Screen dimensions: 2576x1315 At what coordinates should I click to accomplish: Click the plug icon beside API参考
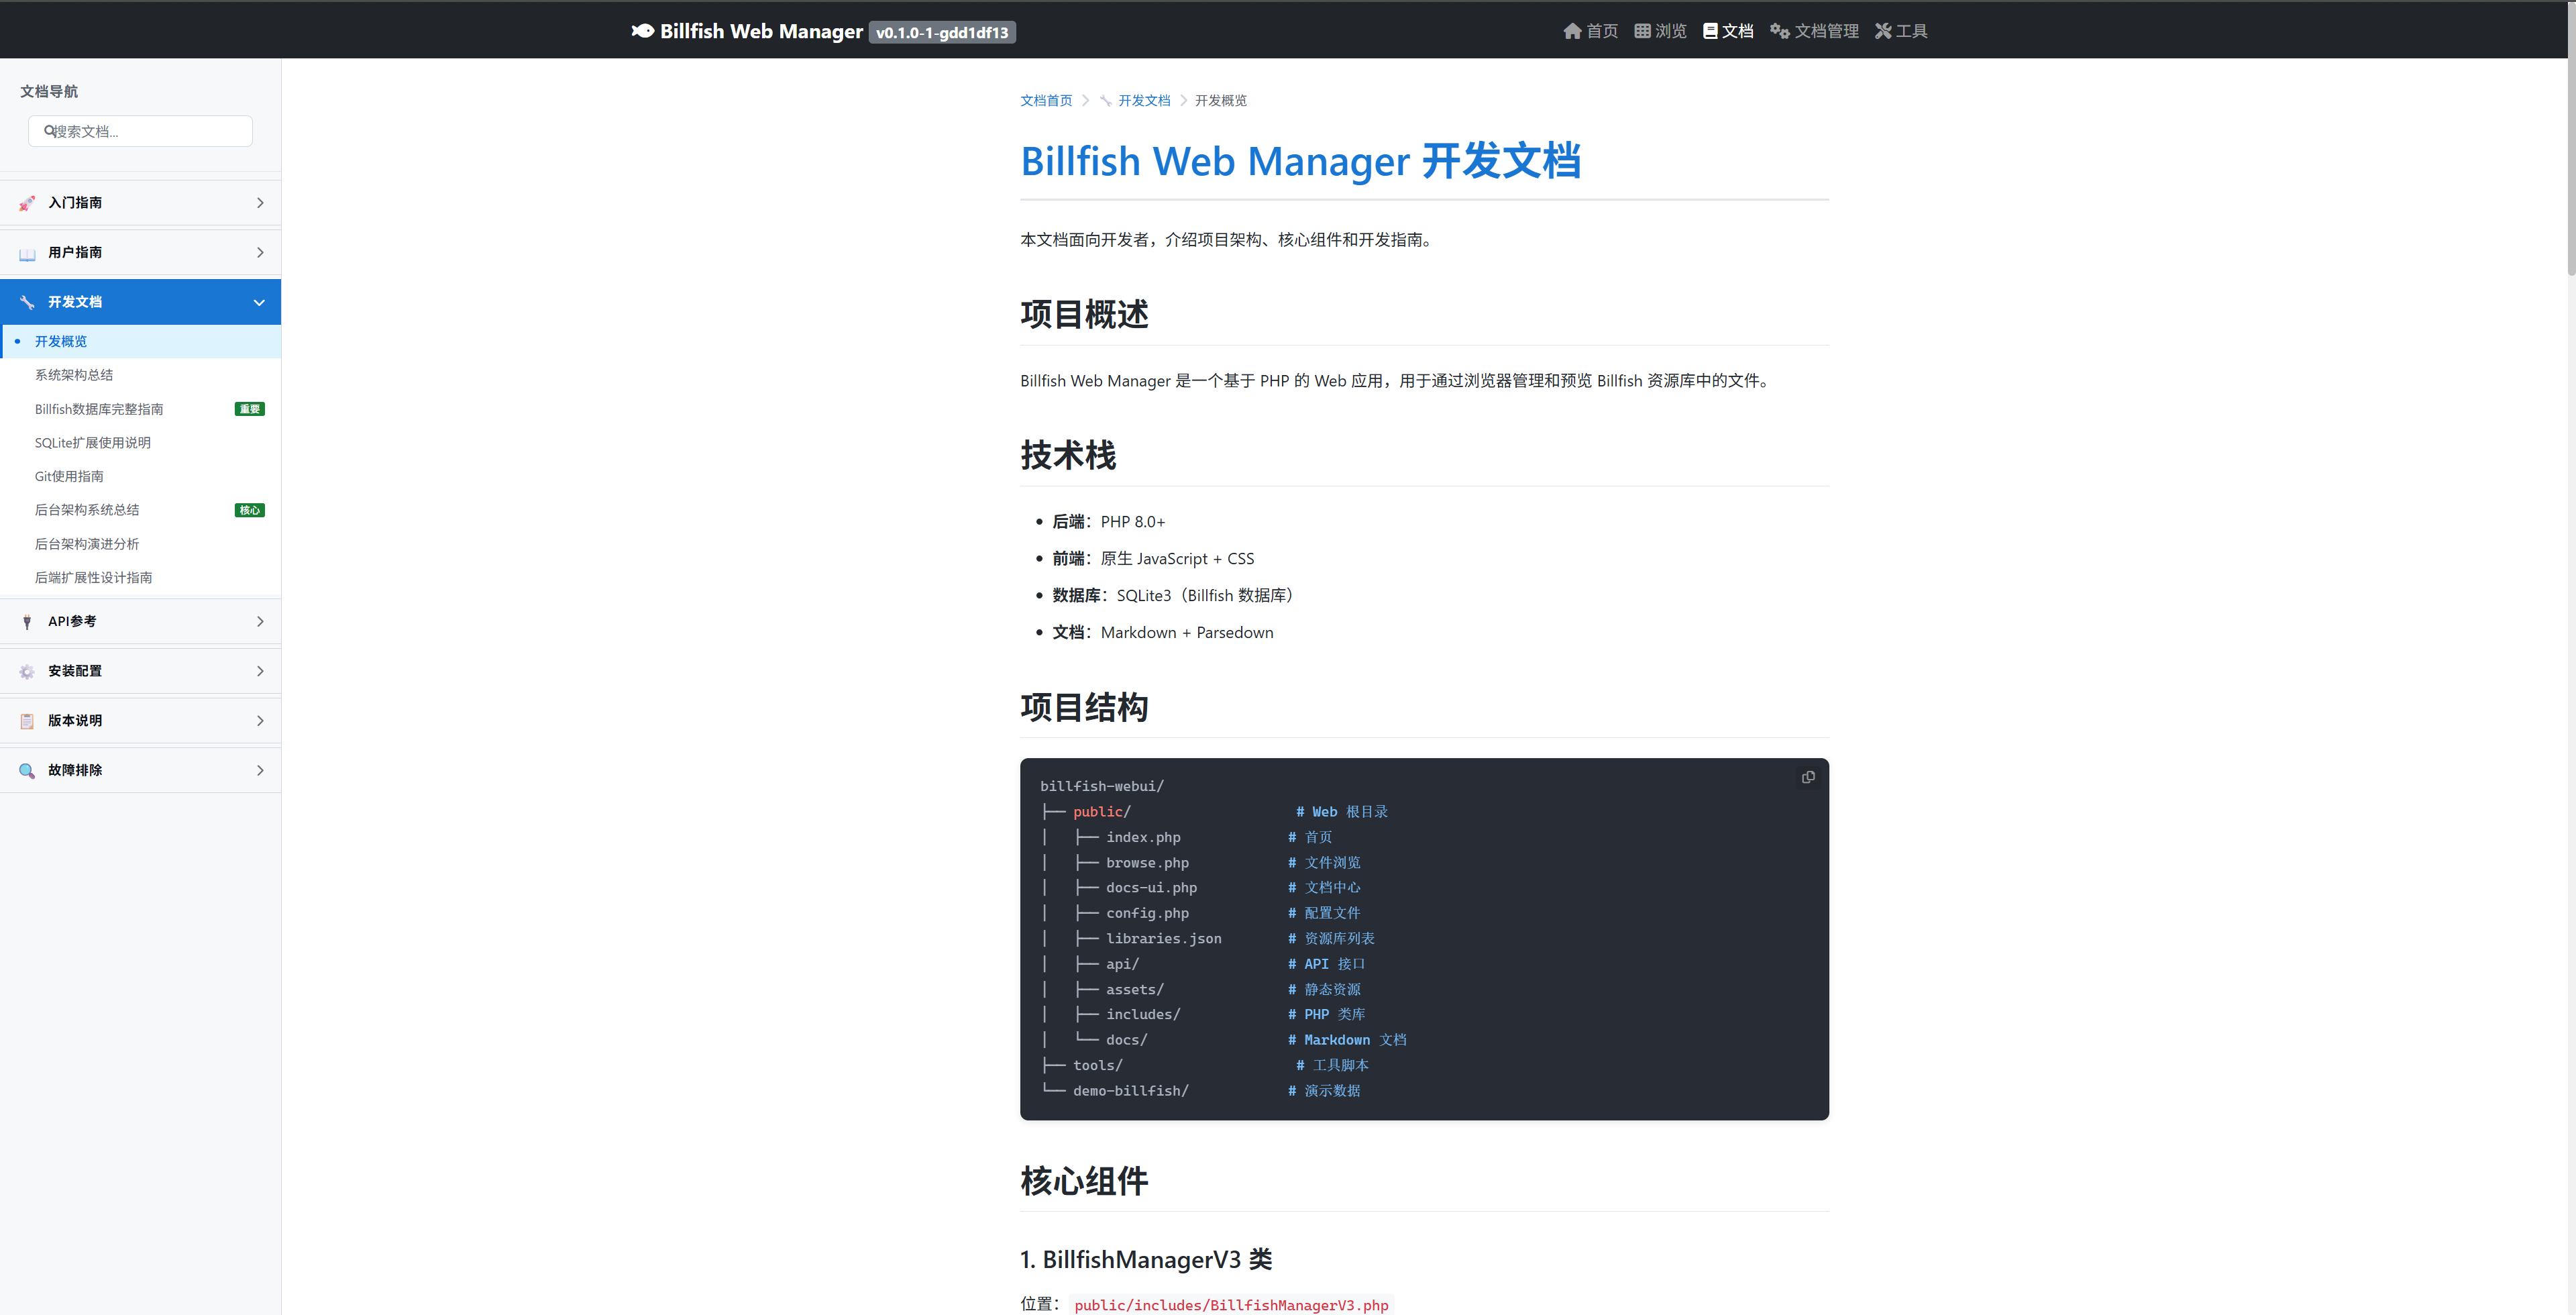[x=27, y=622]
